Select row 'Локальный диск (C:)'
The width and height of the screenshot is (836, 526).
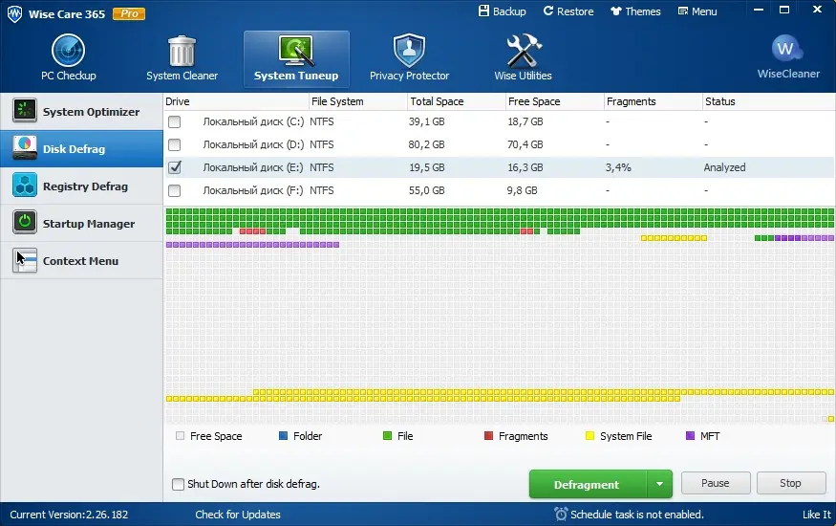pyautogui.click(x=499, y=121)
